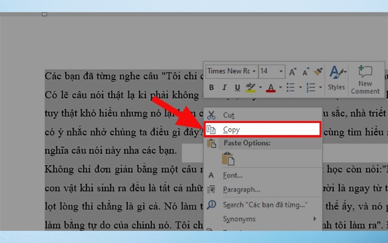Open the Synonyms submenu
The height and width of the screenshot is (243, 388).
(x=263, y=219)
